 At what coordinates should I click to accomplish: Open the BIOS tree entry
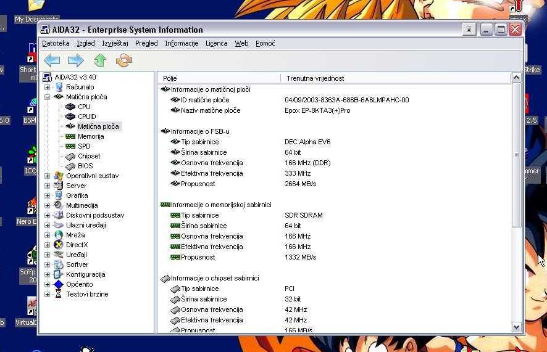tap(85, 166)
